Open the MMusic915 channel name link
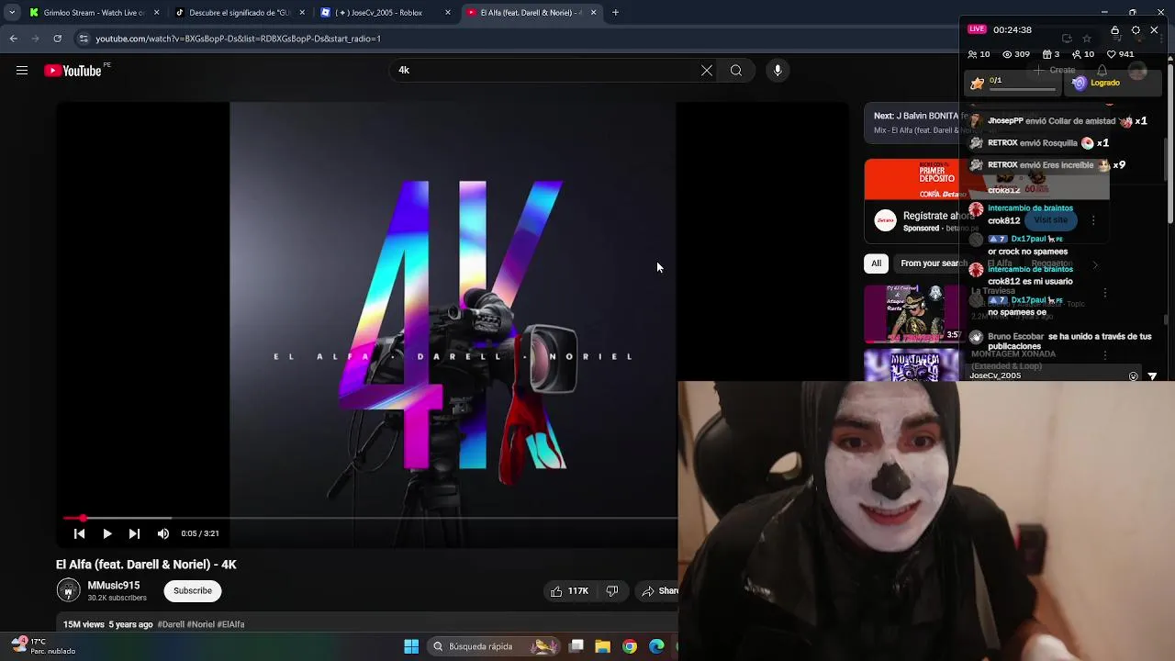This screenshot has height=661, width=1175. coord(114,586)
